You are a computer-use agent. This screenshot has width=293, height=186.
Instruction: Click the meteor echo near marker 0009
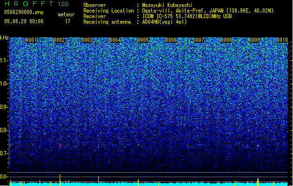pyautogui.click(x=258, y=146)
